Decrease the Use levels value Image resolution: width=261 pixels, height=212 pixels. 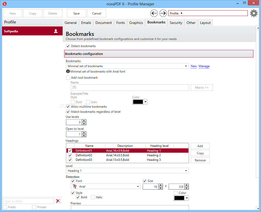pyautogui.click(x=84, y=124)
